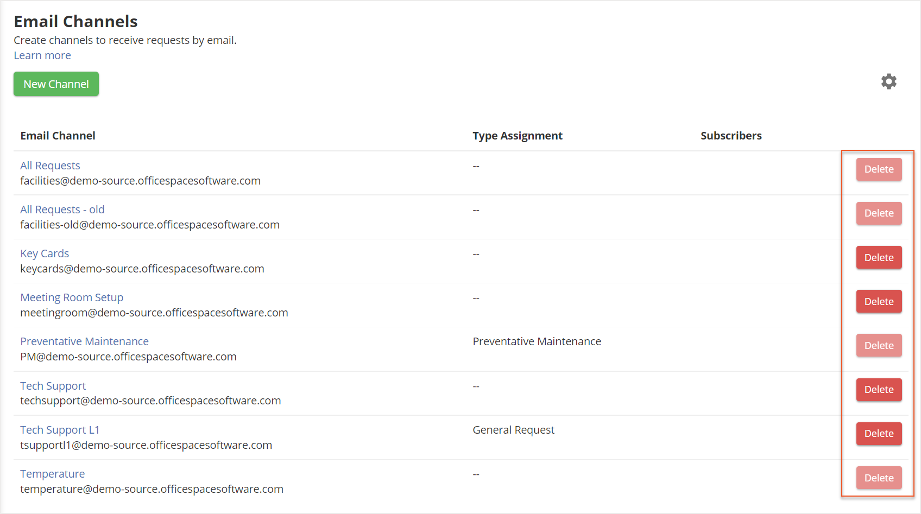The width and height of the screenshot is (921, 514).
Task: Delete the Tech Support channel
Action: pos(879,389)
